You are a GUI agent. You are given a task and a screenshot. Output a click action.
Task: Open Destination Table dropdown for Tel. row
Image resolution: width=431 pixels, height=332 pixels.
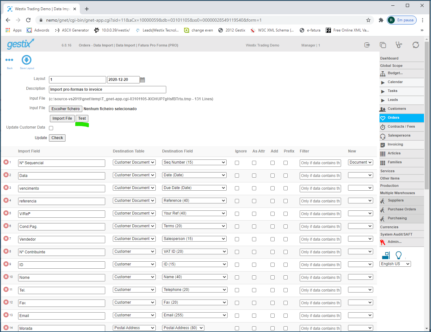click(134, 290)
